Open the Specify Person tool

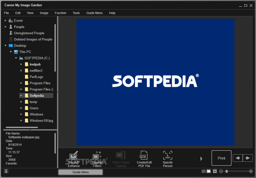tap(168, 159)
